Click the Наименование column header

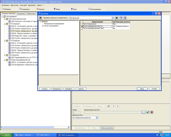(x=97, y=22)
